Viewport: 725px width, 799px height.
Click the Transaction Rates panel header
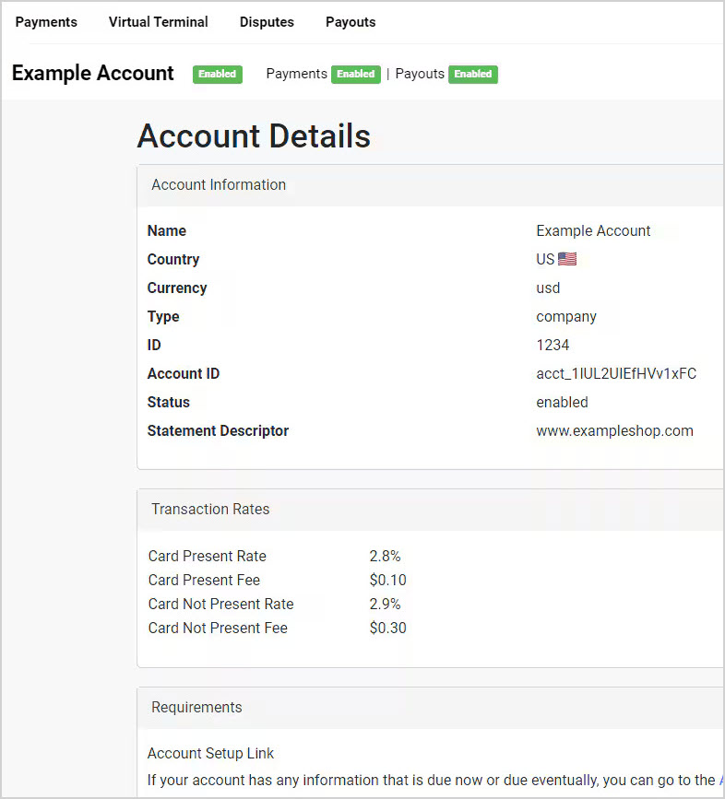tap(210, 510)
